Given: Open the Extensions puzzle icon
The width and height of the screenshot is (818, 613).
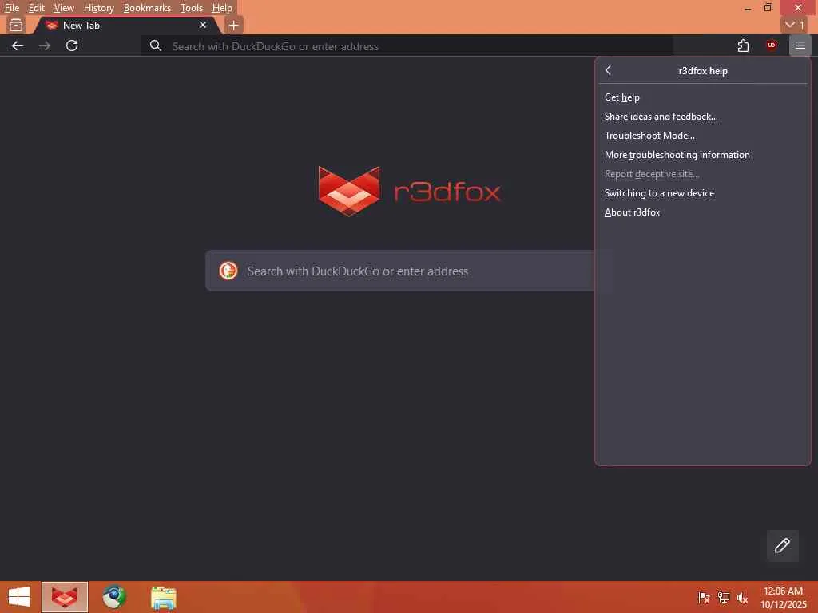Looking at the screenshot, I should 743,45.
